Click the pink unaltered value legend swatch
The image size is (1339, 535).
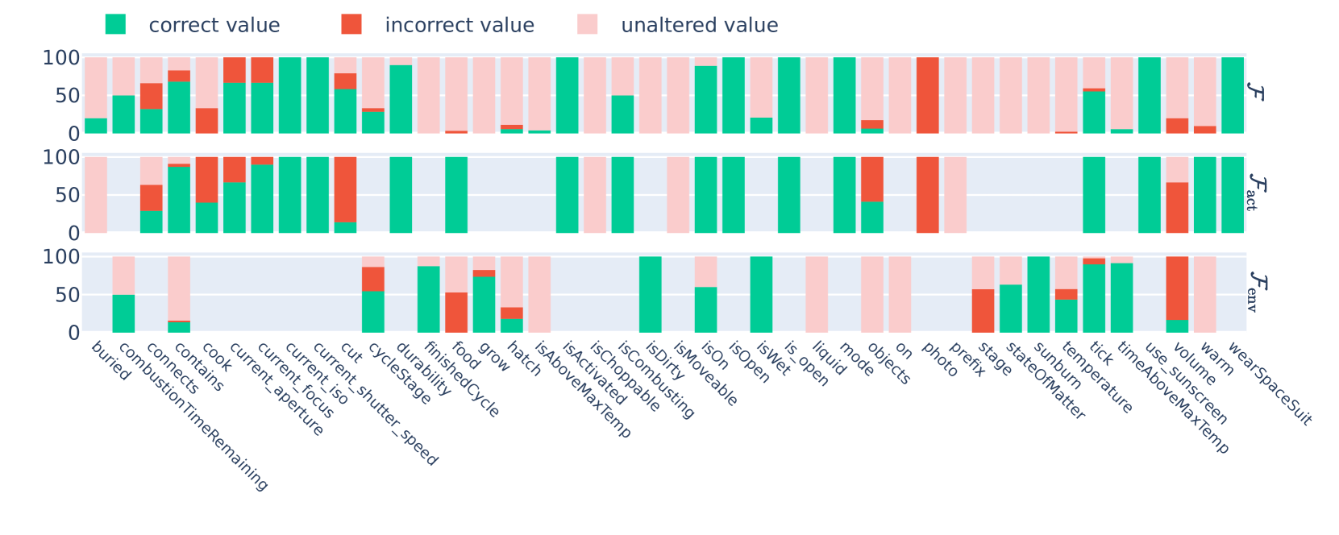(x=588, y=25)
